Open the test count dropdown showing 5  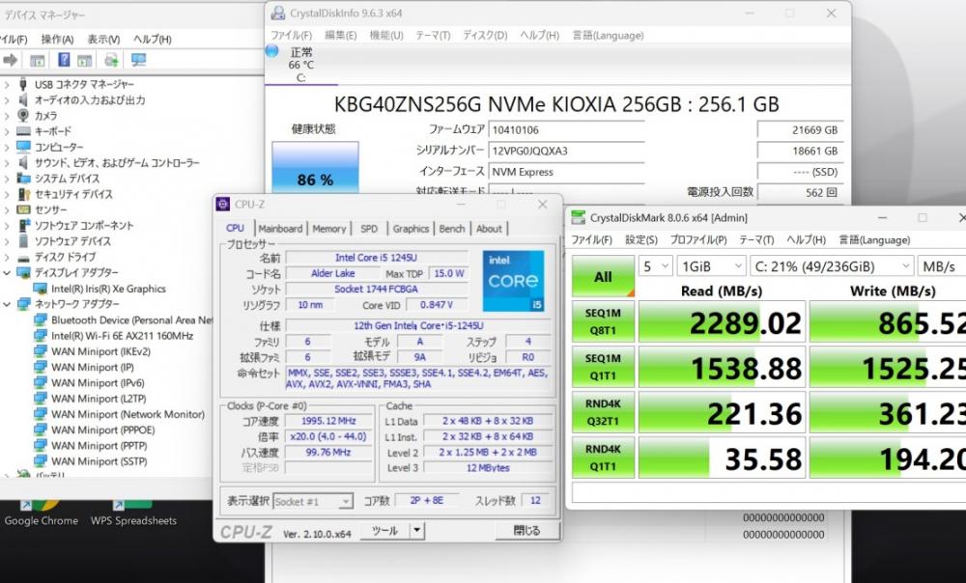(656, 266)
